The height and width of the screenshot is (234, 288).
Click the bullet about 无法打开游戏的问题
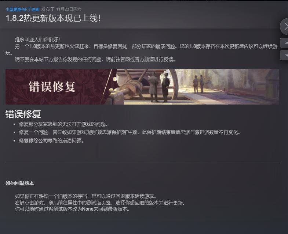63,124
